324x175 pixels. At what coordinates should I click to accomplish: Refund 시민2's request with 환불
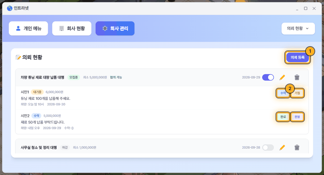[297, 117]
